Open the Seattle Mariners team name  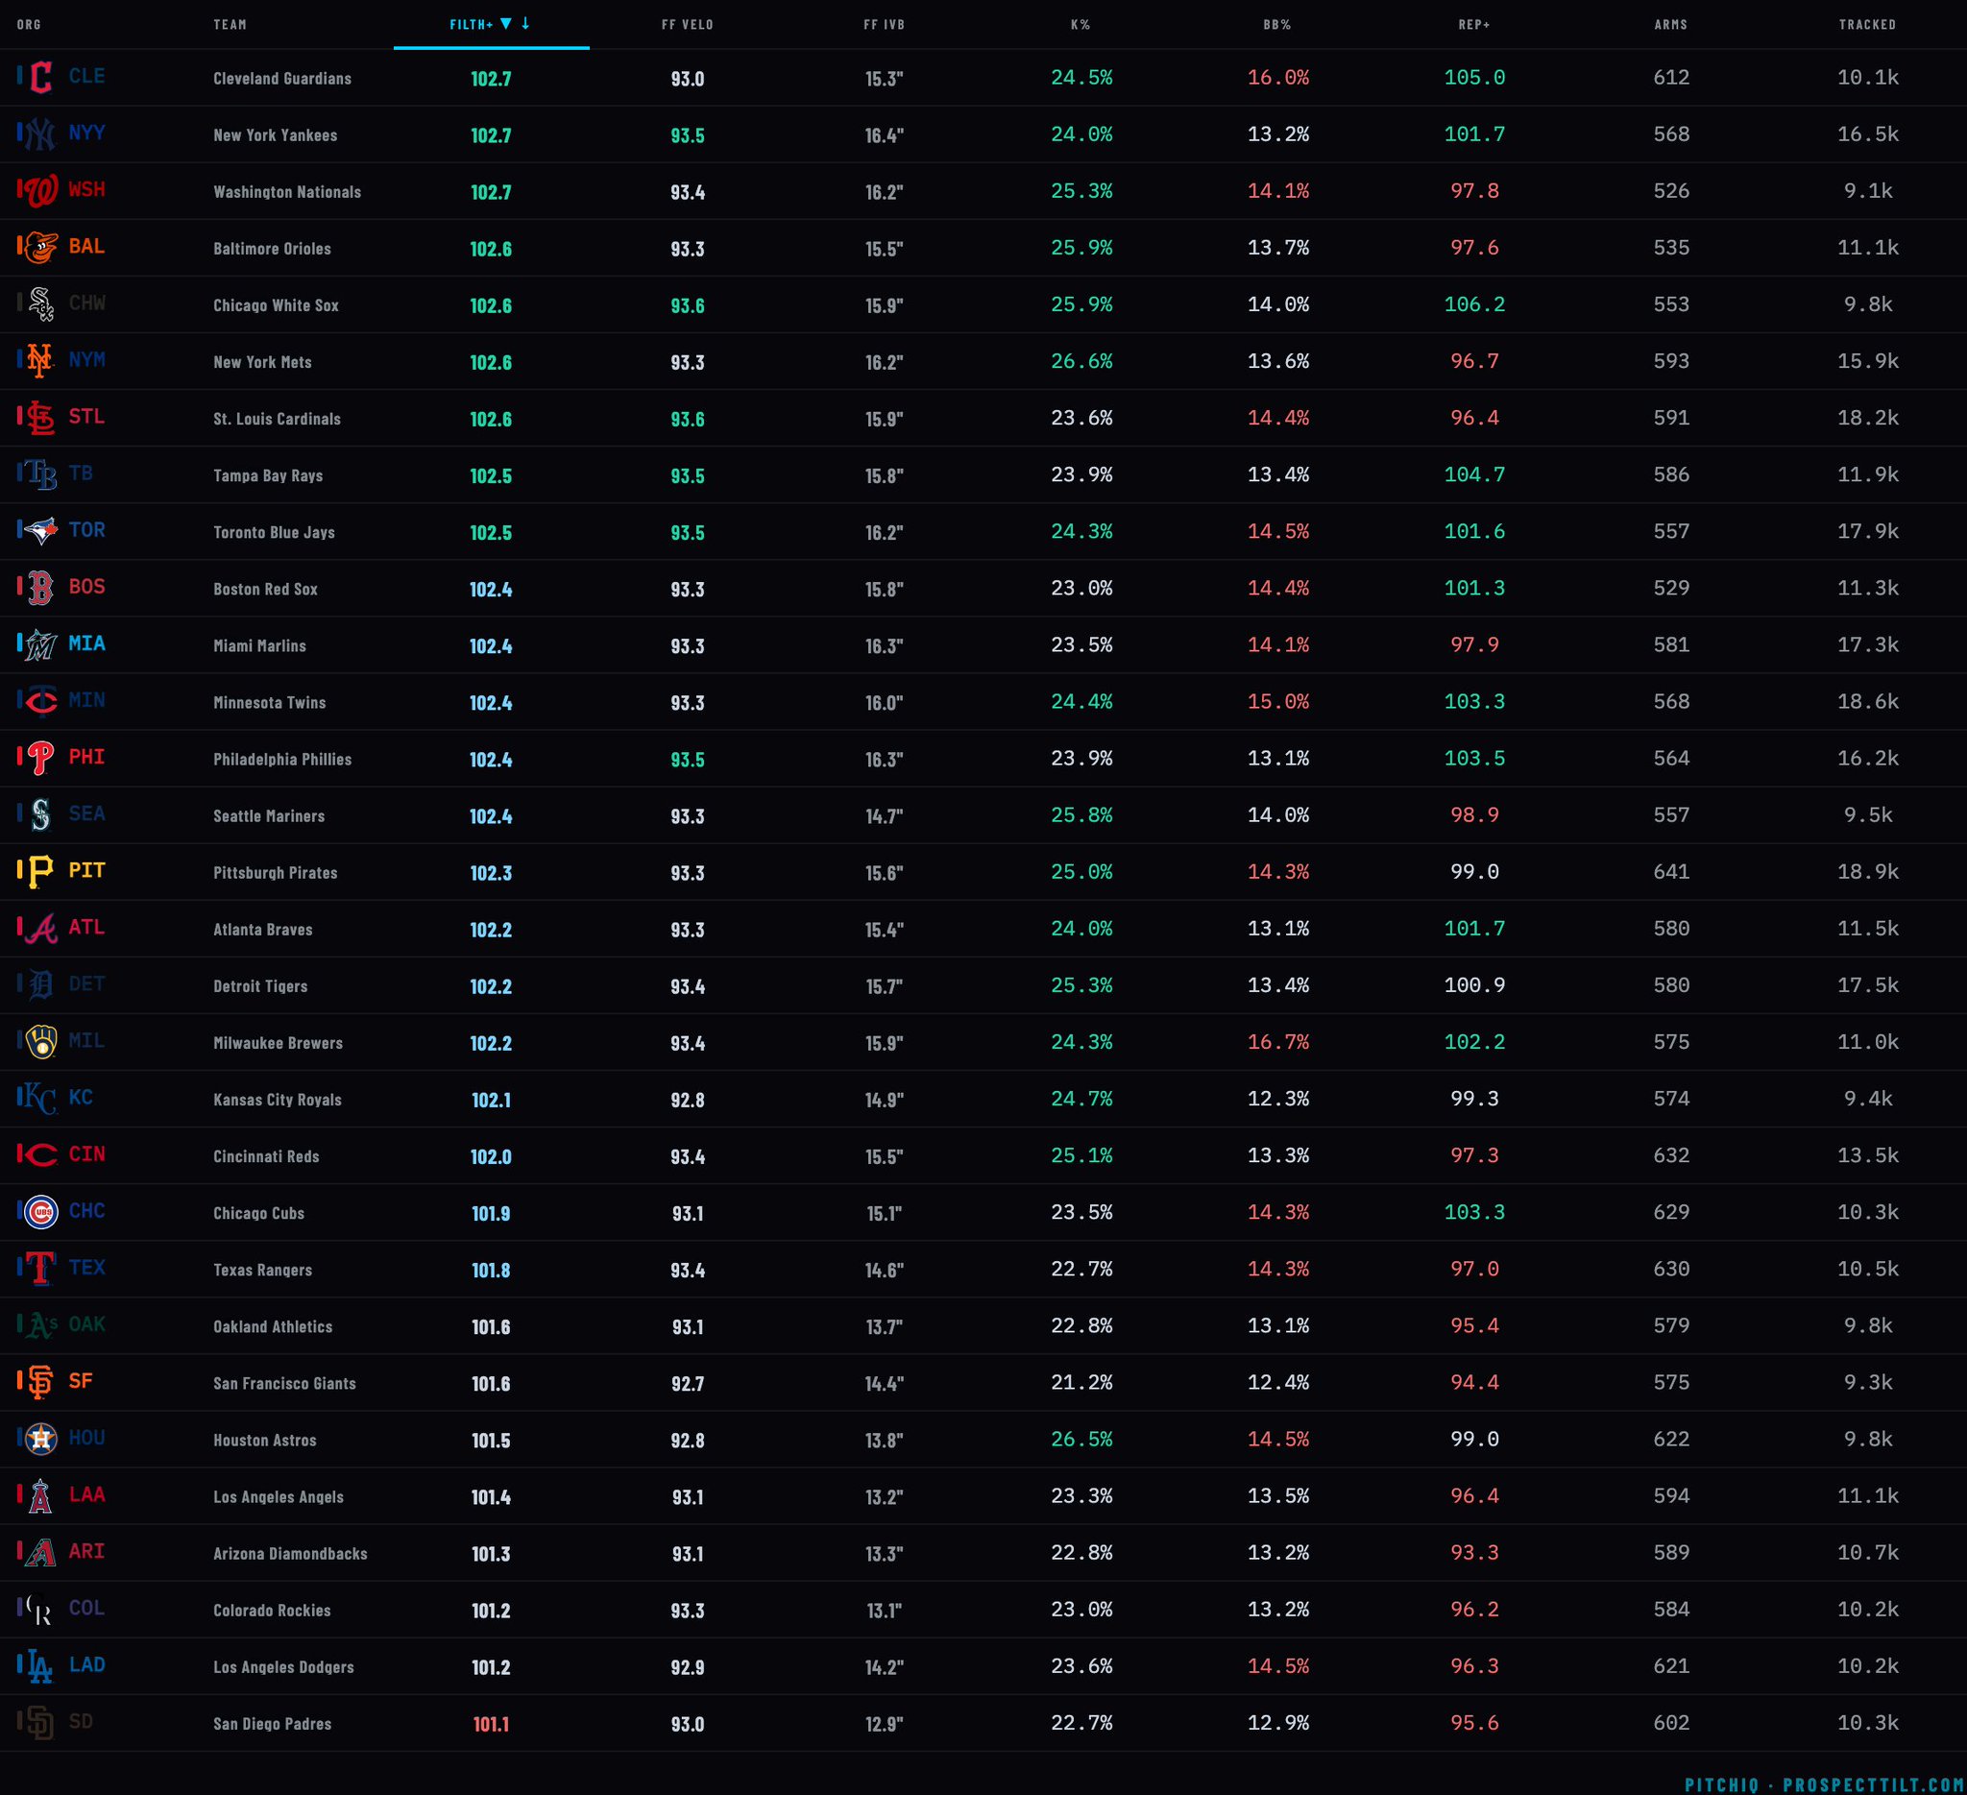point(269,815)
